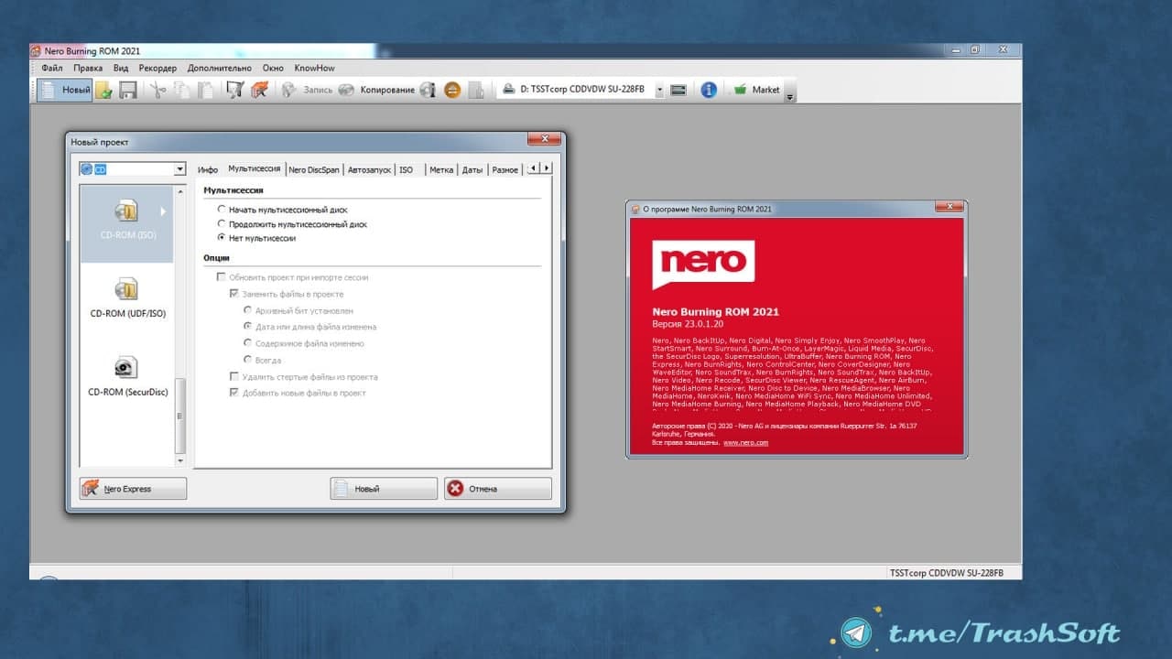Select the Всегда radio option

click(247, 361)
